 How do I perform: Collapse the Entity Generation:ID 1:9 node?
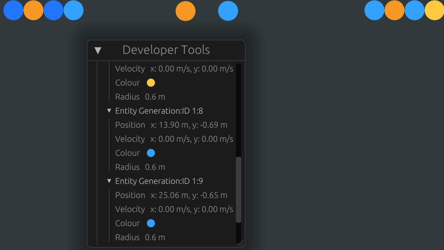(x=109, y=181)
